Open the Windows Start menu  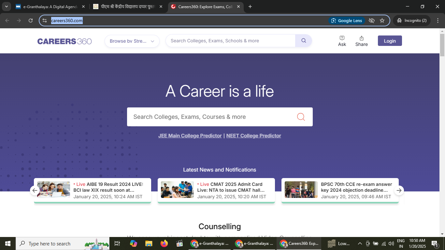[x=8, y=243]
